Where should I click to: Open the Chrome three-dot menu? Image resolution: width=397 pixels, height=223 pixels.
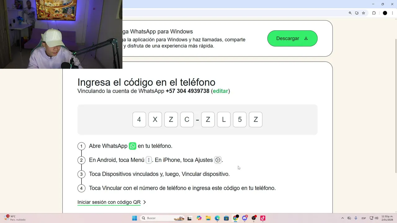click(392, 13)
